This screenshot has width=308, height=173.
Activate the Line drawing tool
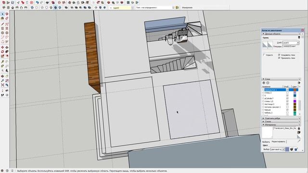[x=2, y=24]
